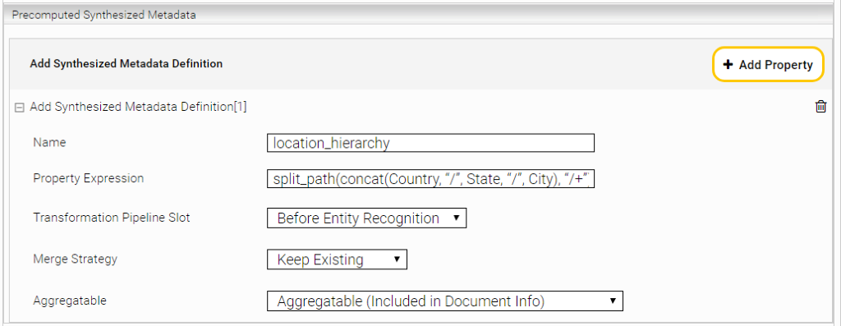Click arrow on the Aggregatable select box
841x326 pixels.
[613, 301]
